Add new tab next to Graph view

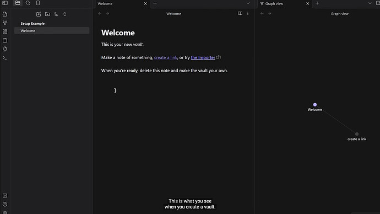point(317,3)
